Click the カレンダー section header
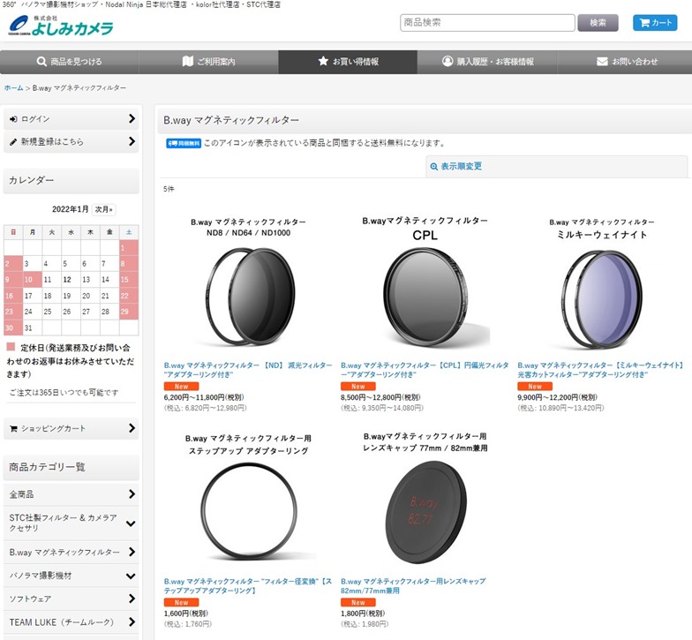692x640 pixels. coord(71,180)
